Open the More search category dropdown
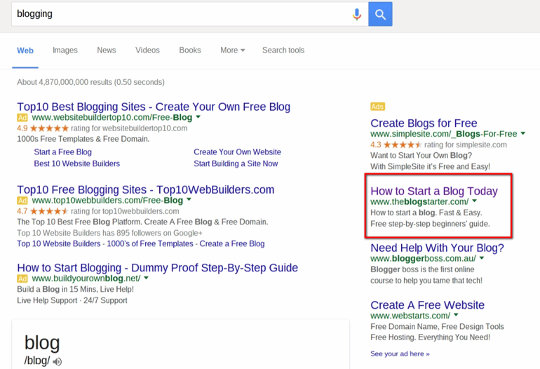540x369 pixels. tap(232, 51)
